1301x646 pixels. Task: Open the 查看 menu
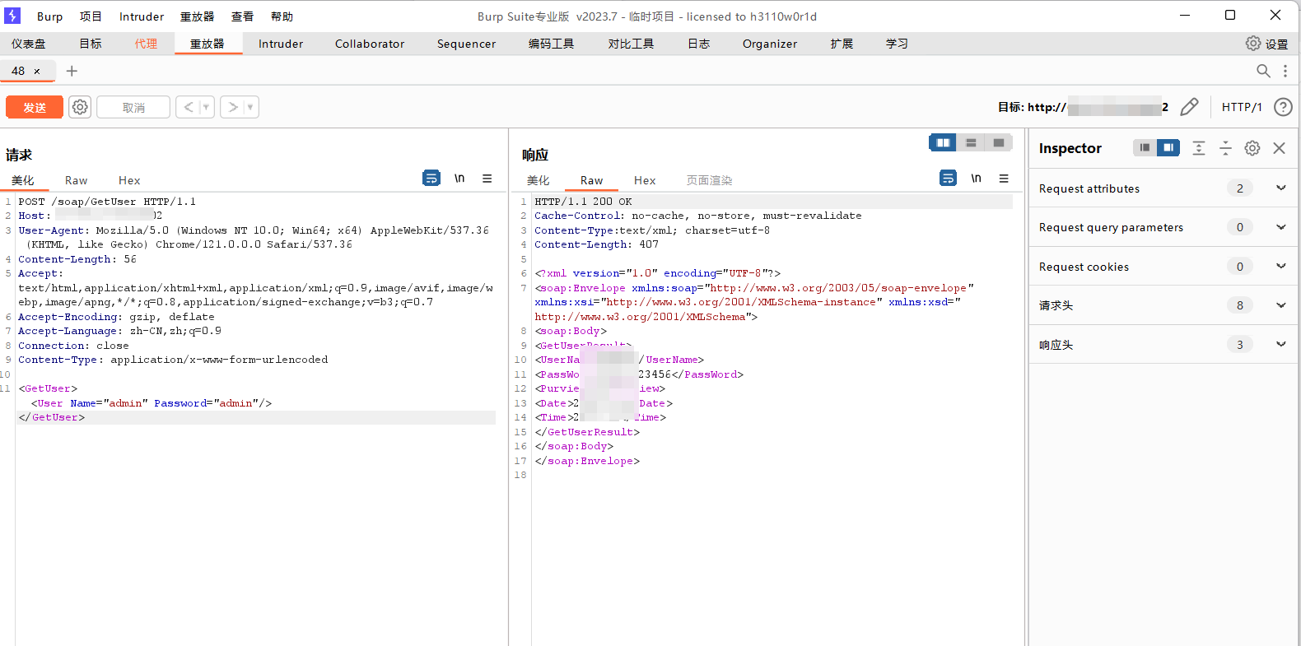click(242, 16)
